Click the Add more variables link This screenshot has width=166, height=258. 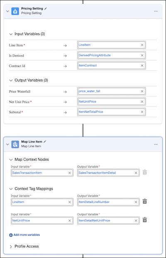[x=24, y=235]
